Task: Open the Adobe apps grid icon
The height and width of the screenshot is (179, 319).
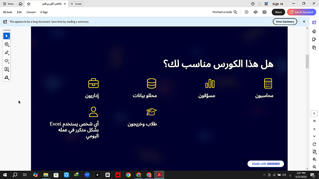Action: coord(266,4)
